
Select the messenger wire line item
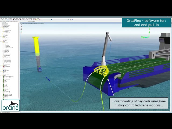pyautogui.click(x=7, y=58)
